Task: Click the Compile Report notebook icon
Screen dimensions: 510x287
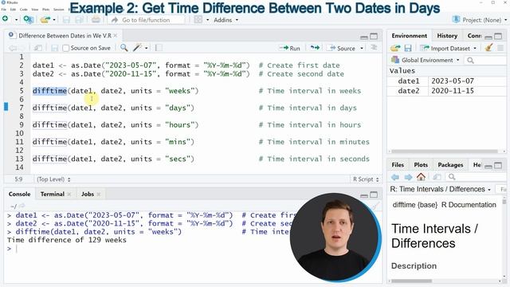Action: [x=159, y=48]
